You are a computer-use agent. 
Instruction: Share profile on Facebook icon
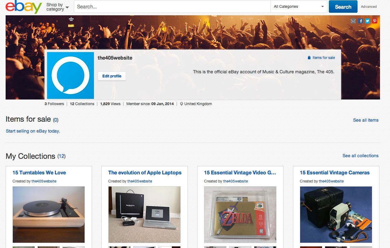point(361,21)
